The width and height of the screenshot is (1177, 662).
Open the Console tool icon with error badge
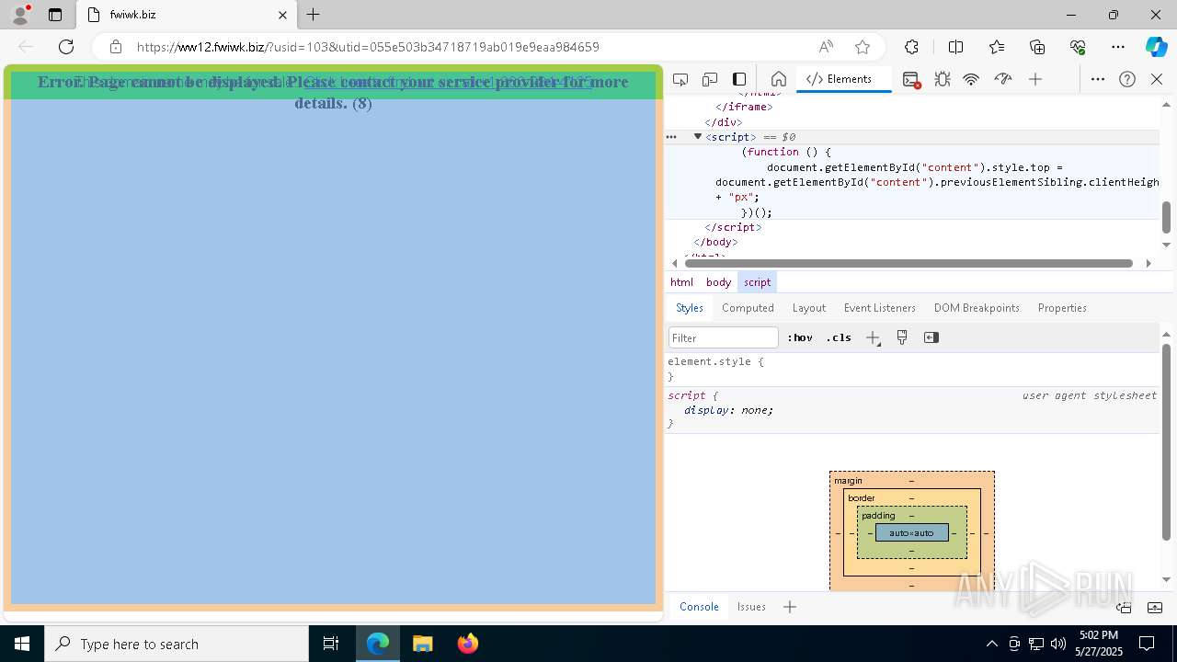pyautogui.click(x=911, y=79)
